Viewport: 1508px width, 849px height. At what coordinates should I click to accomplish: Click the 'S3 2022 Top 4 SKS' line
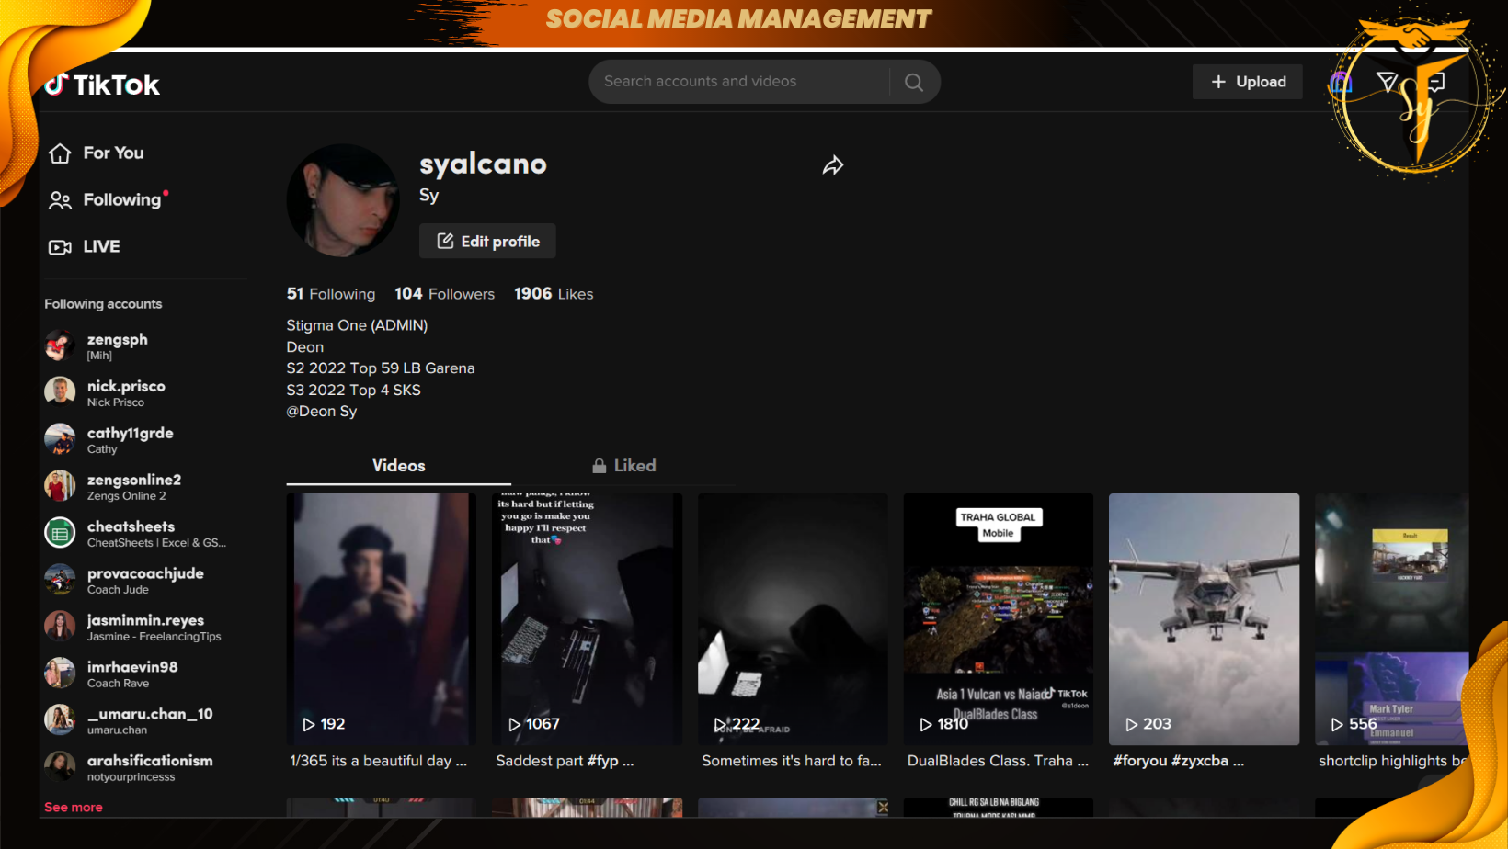(354, 390)
